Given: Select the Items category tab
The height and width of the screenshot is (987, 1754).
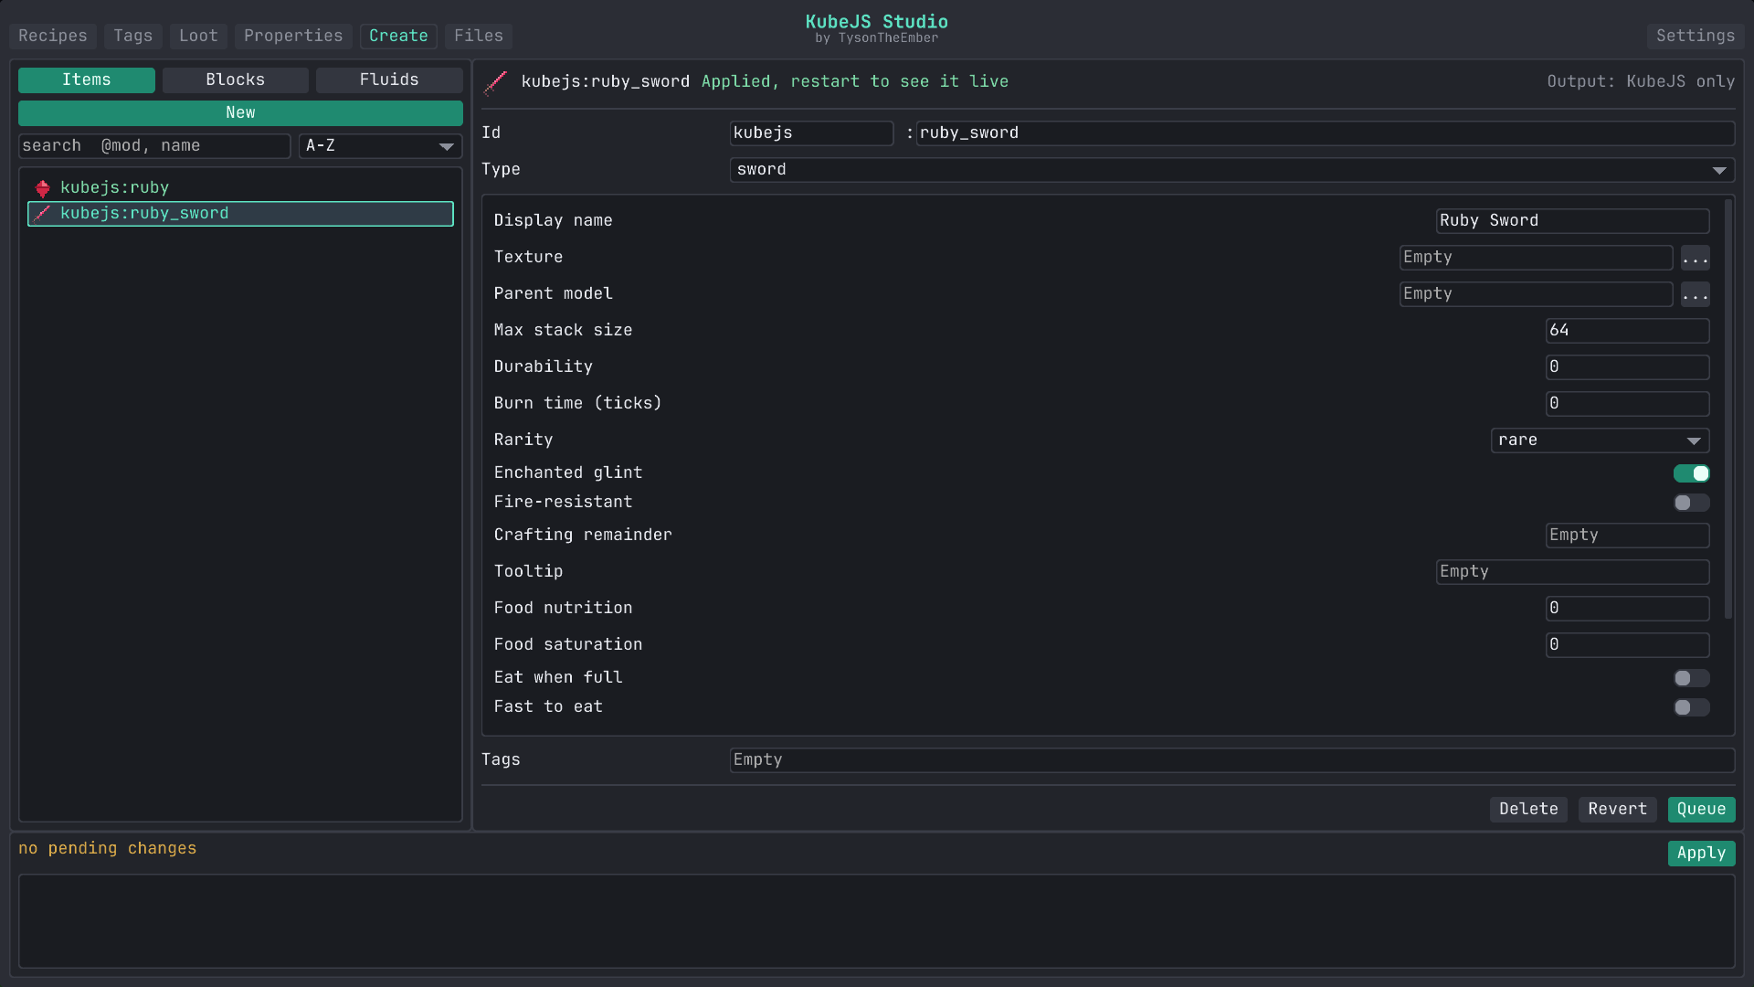Looking at the screenshot, I should (87, 80).
